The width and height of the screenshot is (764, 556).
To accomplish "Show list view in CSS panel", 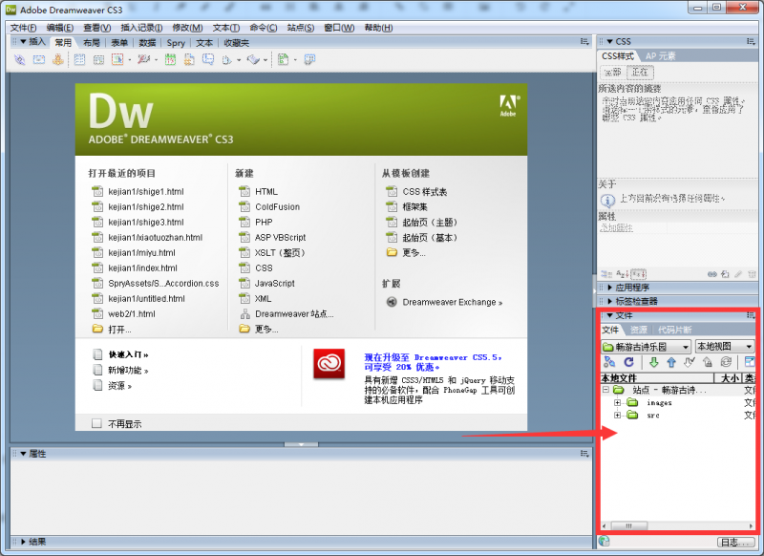I will coord(623,274).
